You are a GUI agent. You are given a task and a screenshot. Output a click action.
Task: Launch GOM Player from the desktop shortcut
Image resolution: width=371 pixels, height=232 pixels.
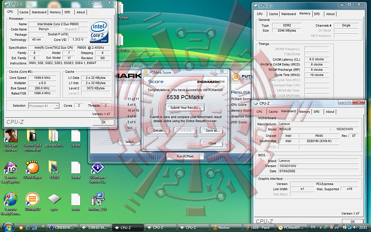[x=32, y=170]
